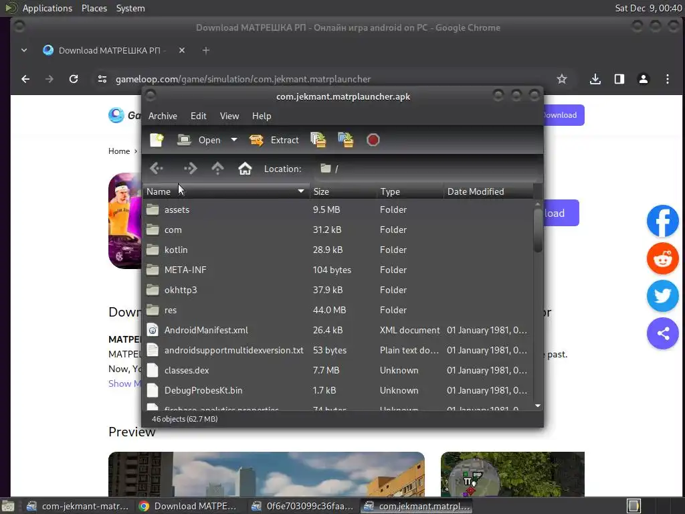The image size is (685, 514).
Task: Switch to com-jekmant-matr taskbar window
Action: [78, 506]
